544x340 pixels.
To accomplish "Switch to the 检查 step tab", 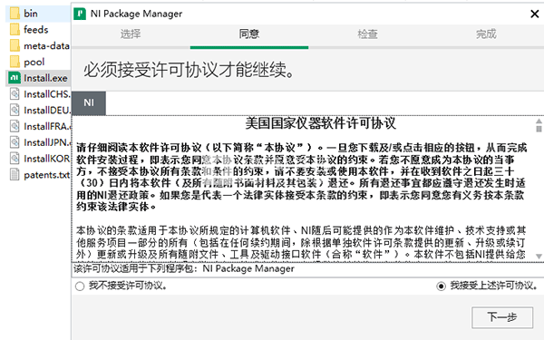I will [x=367, y=34].
